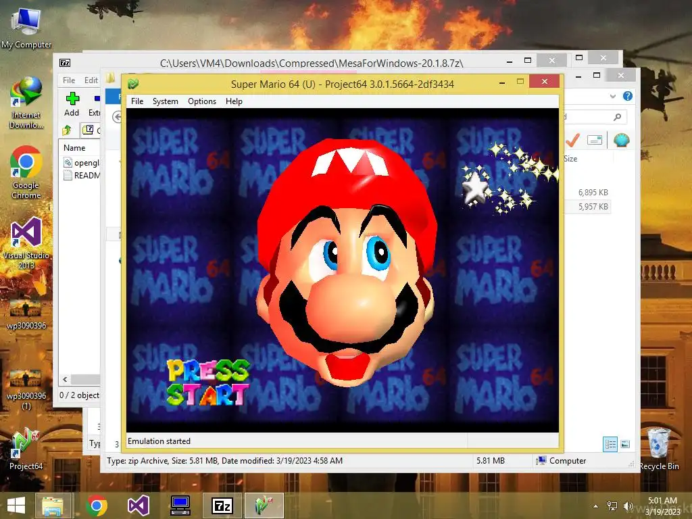692x519 pixels.
Task: Switch Explorer to large icons view
Action: point(625,444)
